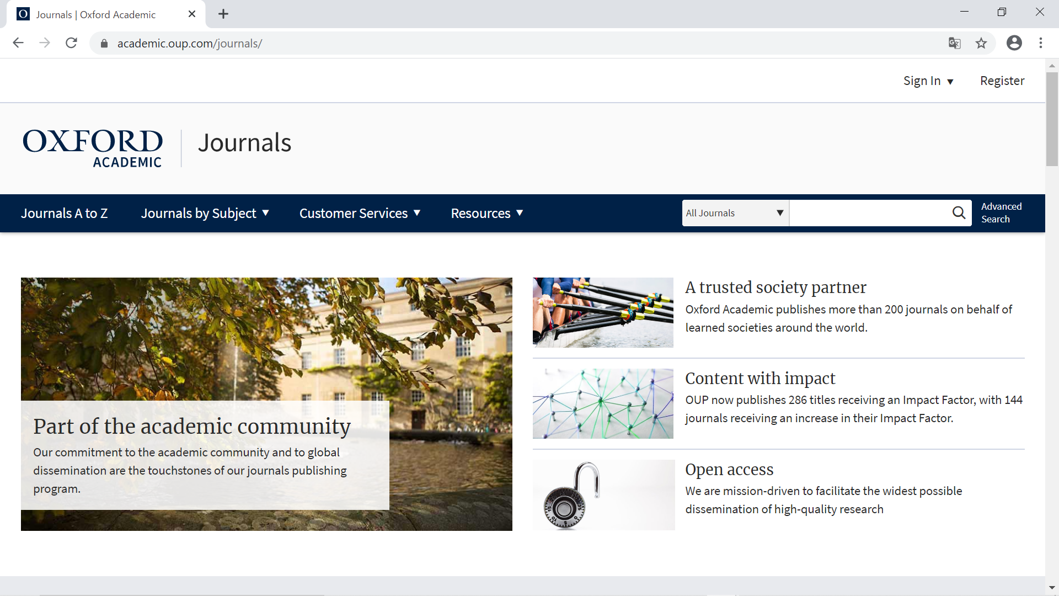
Task: Open the Resources dropdown menu
Action: (x=487, y=214)
